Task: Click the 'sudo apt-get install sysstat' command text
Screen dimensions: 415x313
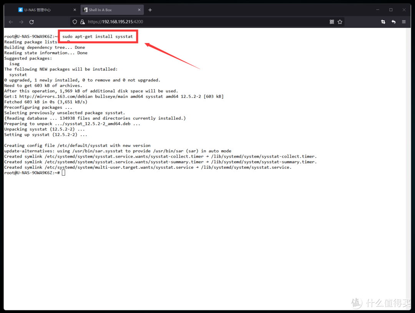Action: click(x=97, y=37)
